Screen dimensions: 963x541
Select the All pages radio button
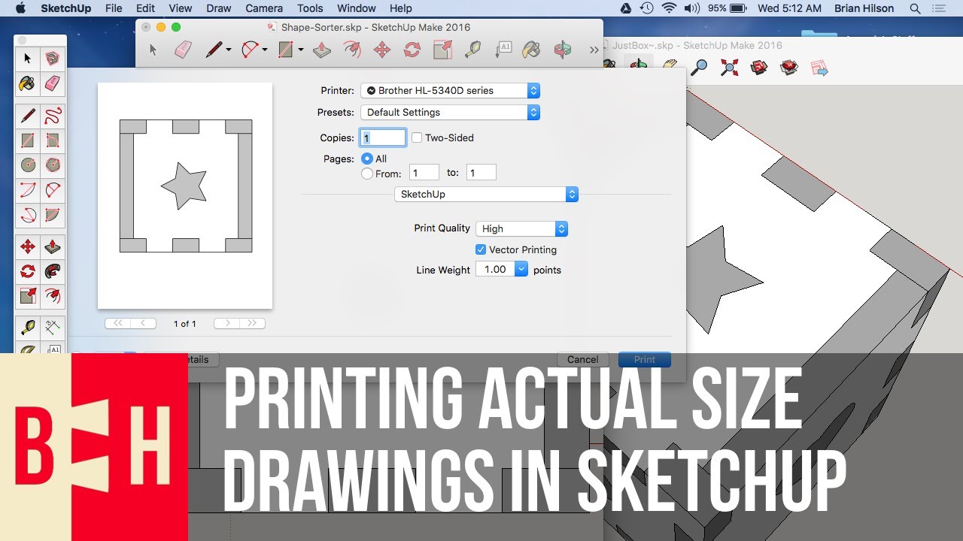(x=367, y=159)
